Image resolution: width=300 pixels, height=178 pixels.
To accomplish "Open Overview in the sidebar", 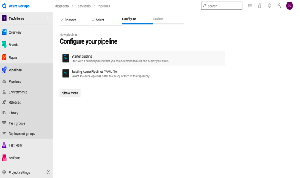I will [x=27, y=32].
